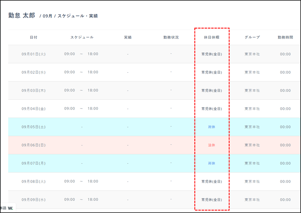Click the 00:00 work time for 09月09日
This screenshot has height=213, width=301.
point(285,200)
